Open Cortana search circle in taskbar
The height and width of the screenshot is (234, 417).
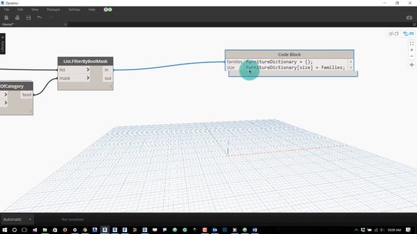click(x=14, y=229)
